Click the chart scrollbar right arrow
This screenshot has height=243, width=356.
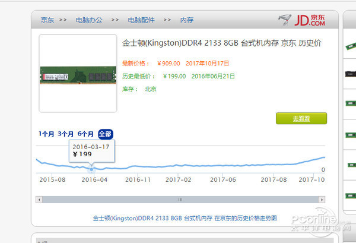321,200
